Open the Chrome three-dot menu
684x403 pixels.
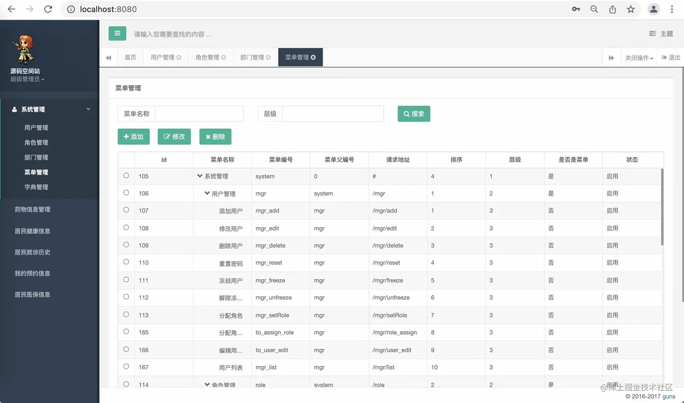click(x=672, y=9)
